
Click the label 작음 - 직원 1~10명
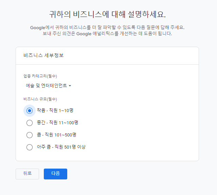coord(55,110)
